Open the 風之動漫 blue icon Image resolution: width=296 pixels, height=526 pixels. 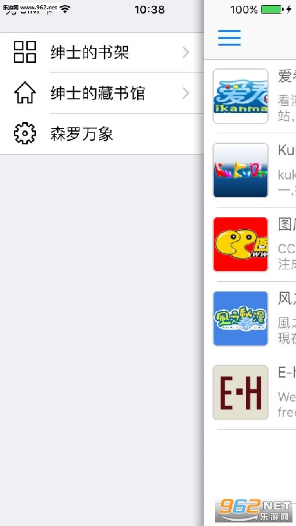click(241, 319)
